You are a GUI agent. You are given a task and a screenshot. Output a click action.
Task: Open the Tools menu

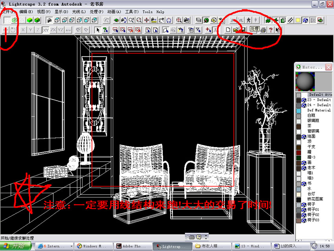147,12
